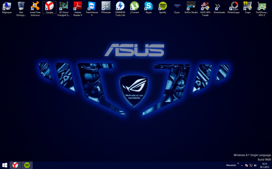
Task: Click the volume speaker tray icon
Action: 255,165
